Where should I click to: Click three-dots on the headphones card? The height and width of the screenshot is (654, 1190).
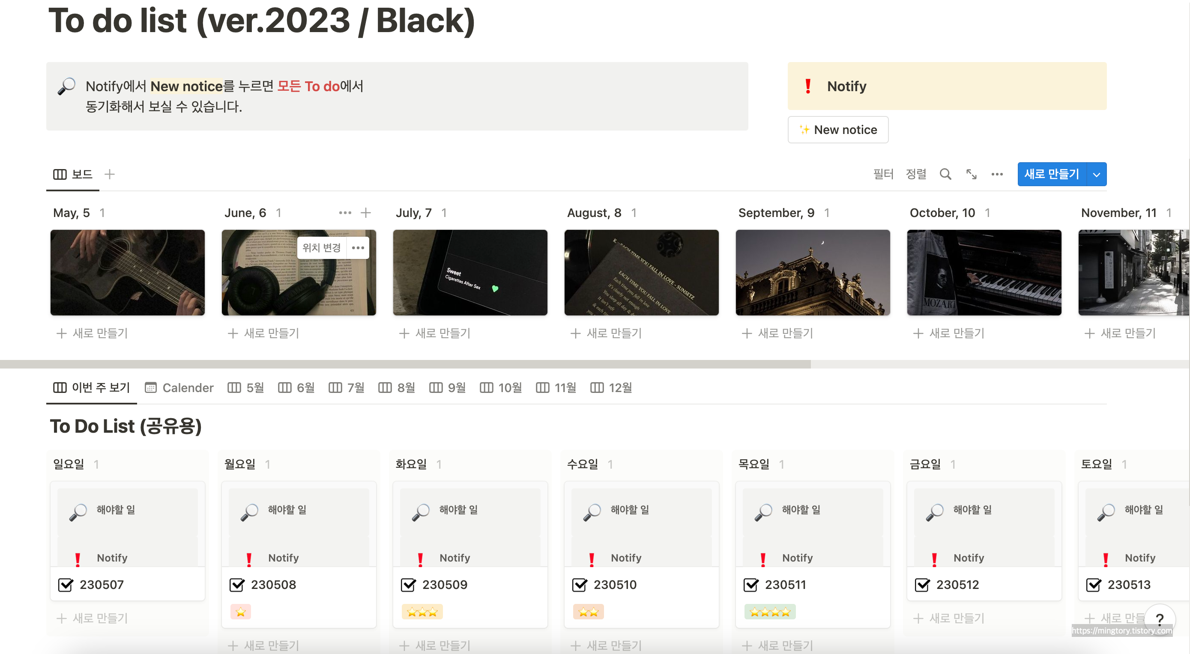point(358,248)
